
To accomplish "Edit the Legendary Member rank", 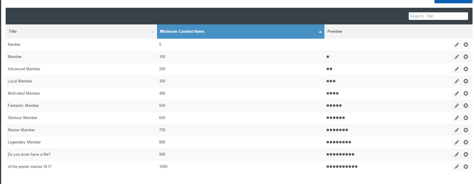I will [x=457, y=142].
